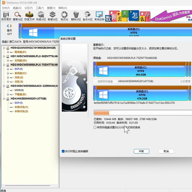The image size is (192, 192).
Task: Click the migration progress bar
Action: 143,113
